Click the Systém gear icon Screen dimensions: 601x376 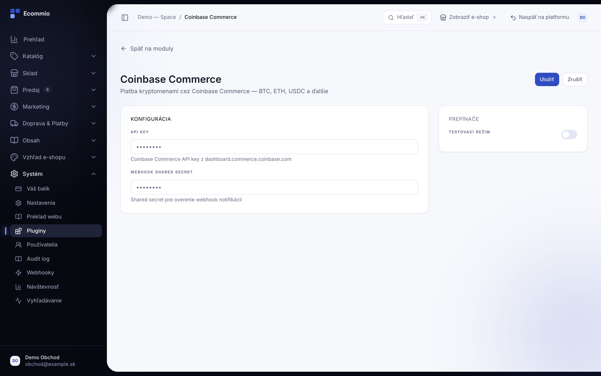[14, 174]
